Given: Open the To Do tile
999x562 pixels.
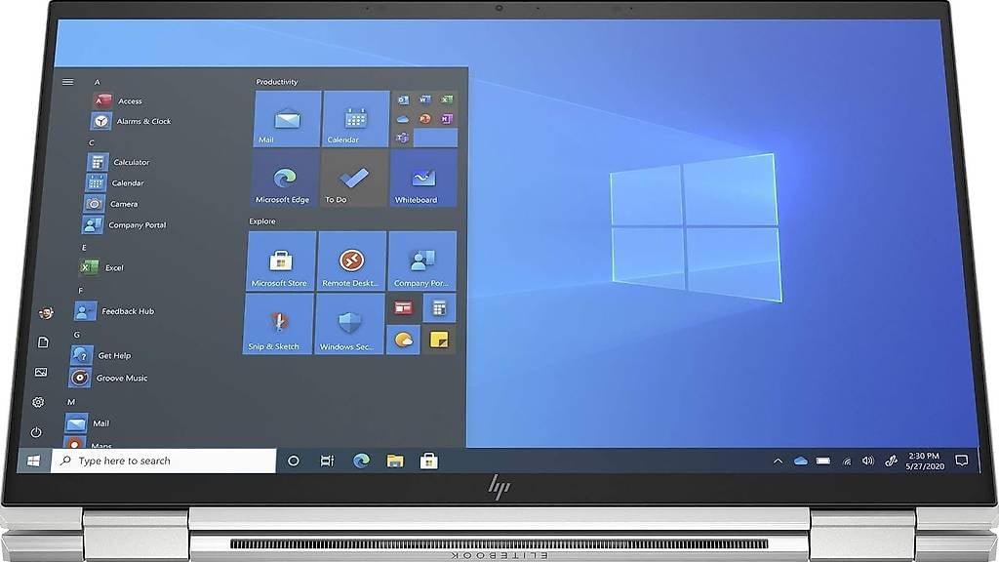Looking at the screenshot, I should point(353,179).
